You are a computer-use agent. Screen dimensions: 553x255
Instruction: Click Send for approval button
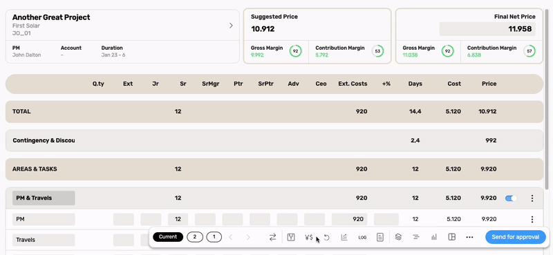point(516,237)
